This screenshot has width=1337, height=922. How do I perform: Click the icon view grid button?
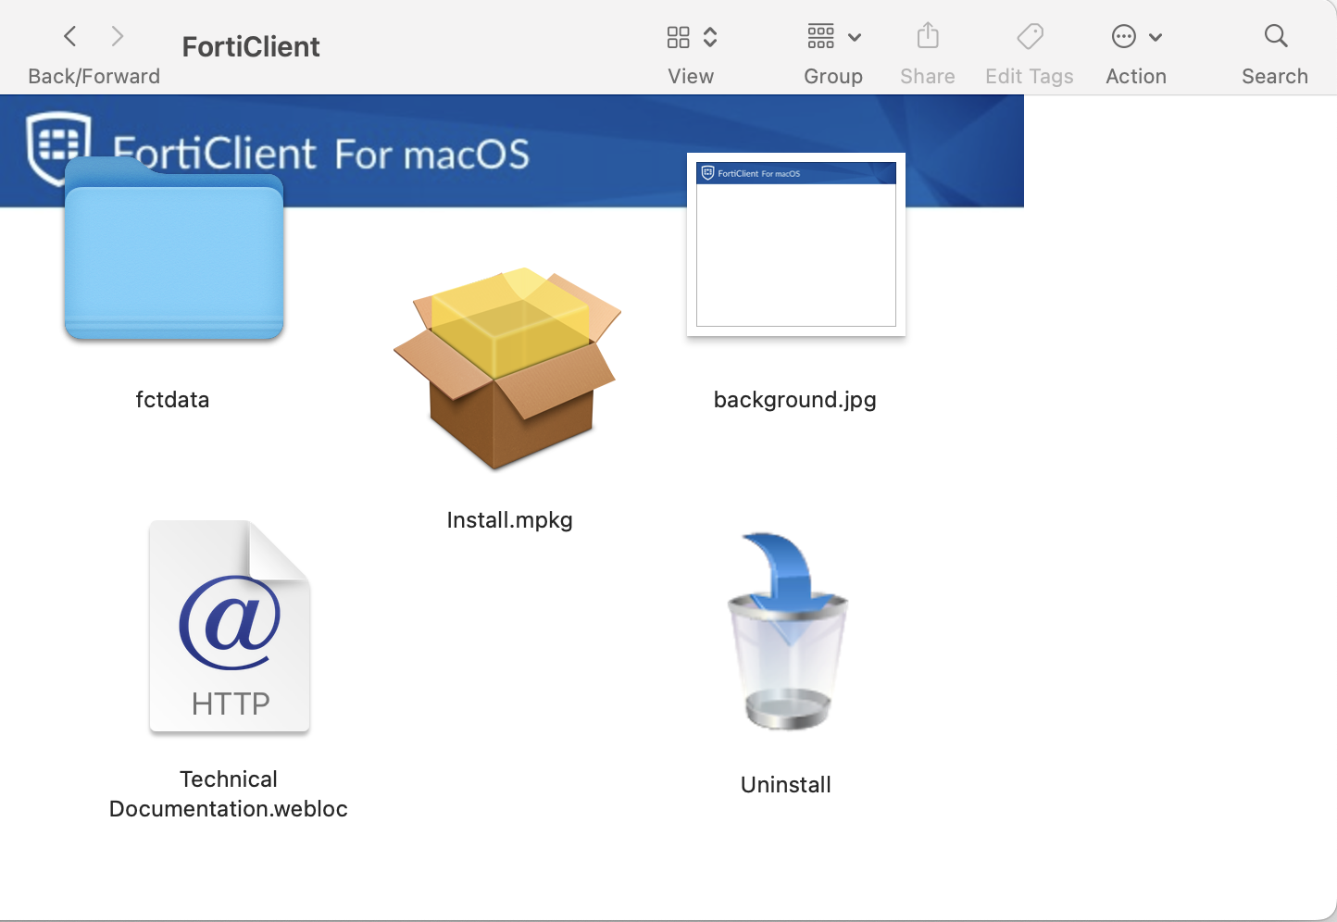point(679,37)
